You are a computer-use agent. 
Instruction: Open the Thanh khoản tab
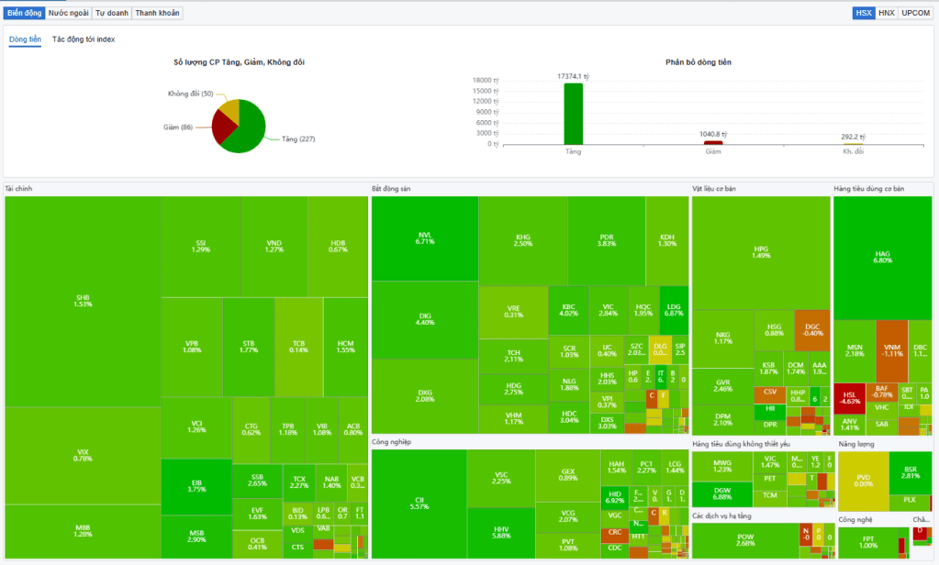pos(158,13)
